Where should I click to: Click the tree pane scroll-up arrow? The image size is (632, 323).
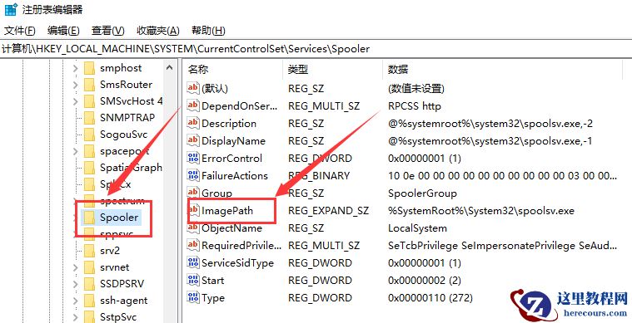click(x=170, y=68)
